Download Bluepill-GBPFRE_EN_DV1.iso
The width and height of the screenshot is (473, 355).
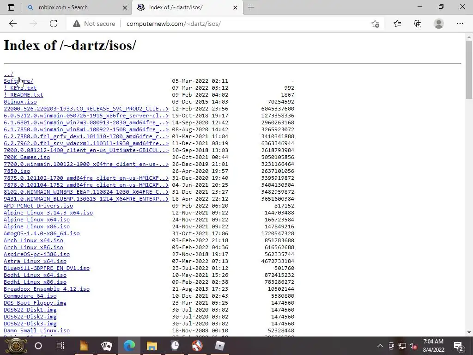[47, 269]
